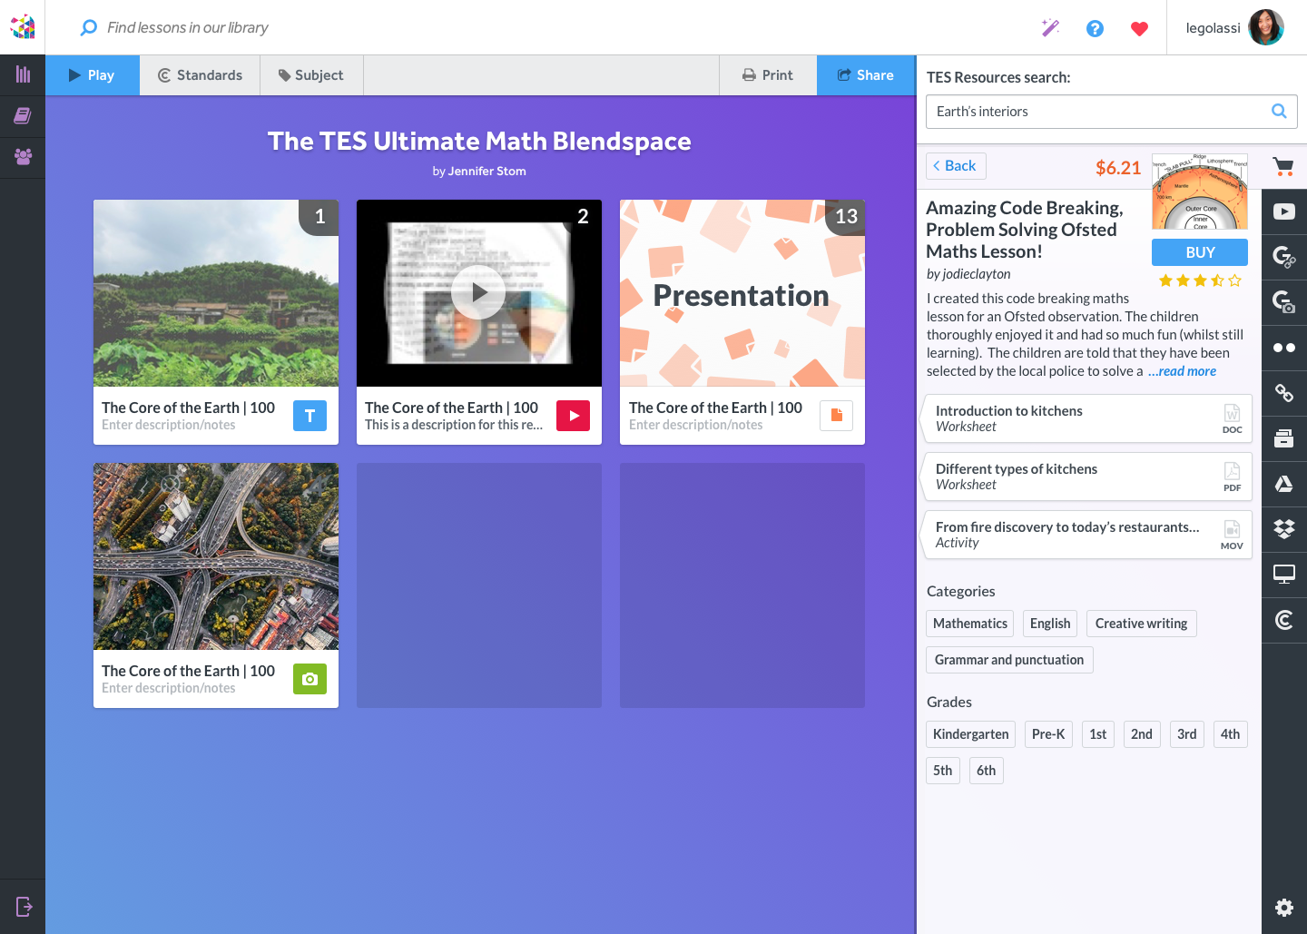The width and height of the screenshot is (1307, 934).
Task: Select the Google Drive source icon
Action: tap(1284, 484)
